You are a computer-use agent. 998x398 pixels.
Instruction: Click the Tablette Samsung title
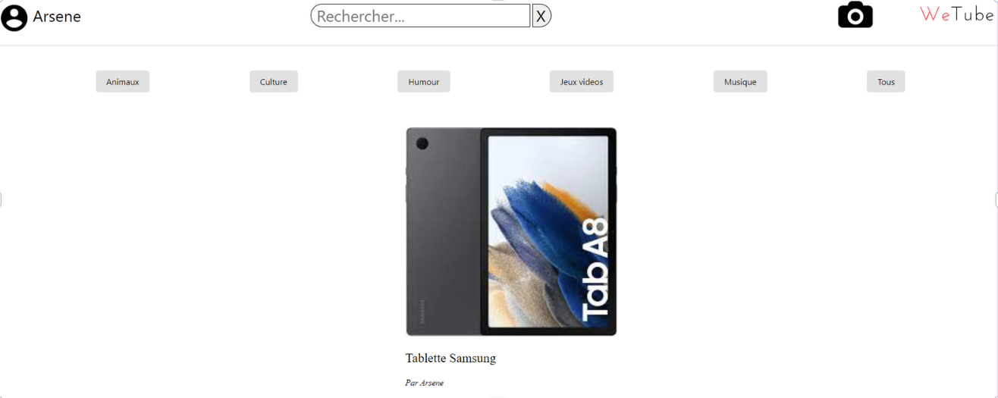pos(450,359)
